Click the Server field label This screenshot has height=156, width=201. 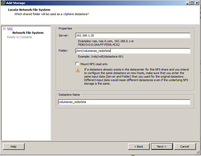63,35
